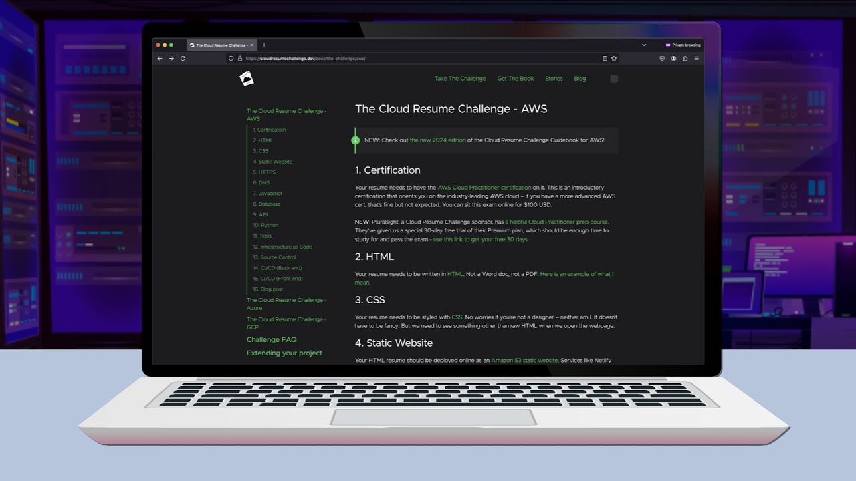Jump to 13. Source Control in sidebar
Image resolution: width=856 pixels, height=481 pixels.
274,257
